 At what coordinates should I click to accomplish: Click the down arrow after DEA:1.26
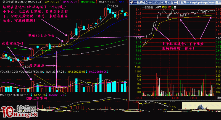(x=47, y=95)
